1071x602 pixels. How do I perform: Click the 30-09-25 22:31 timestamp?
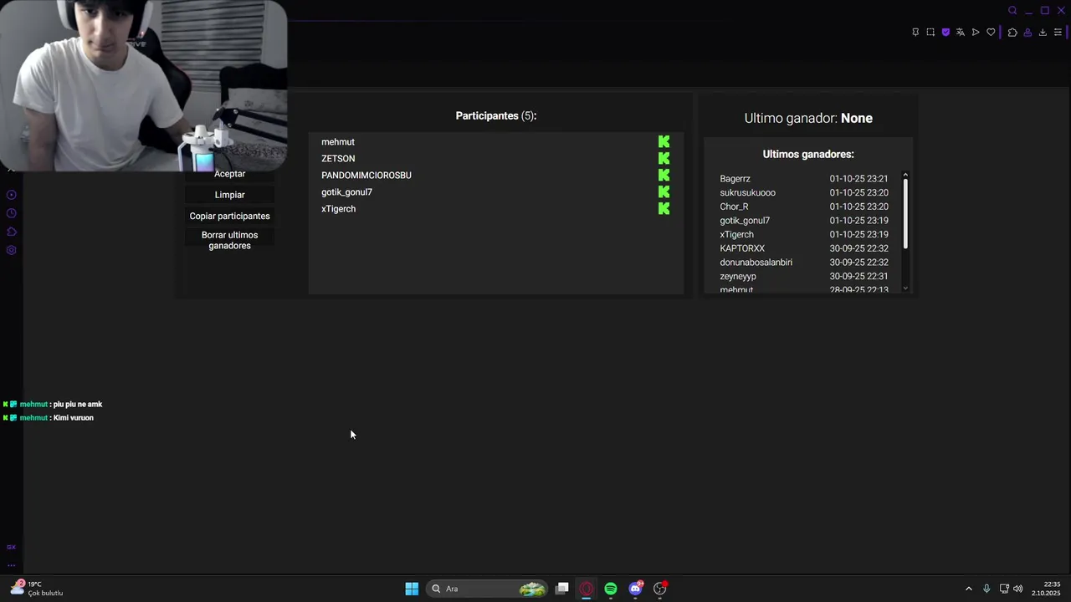(x=858, y=276)
